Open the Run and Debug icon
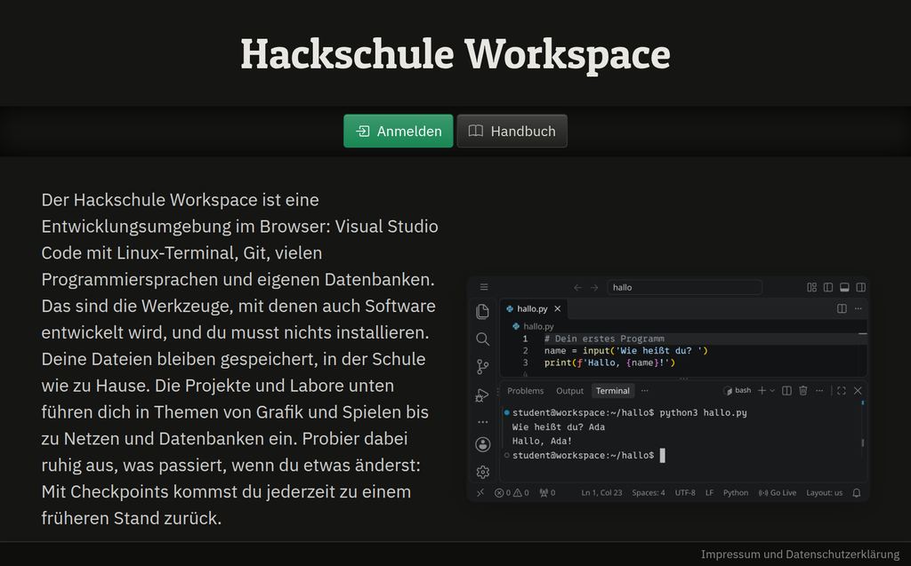911x566 pixels. click(482, 395)
